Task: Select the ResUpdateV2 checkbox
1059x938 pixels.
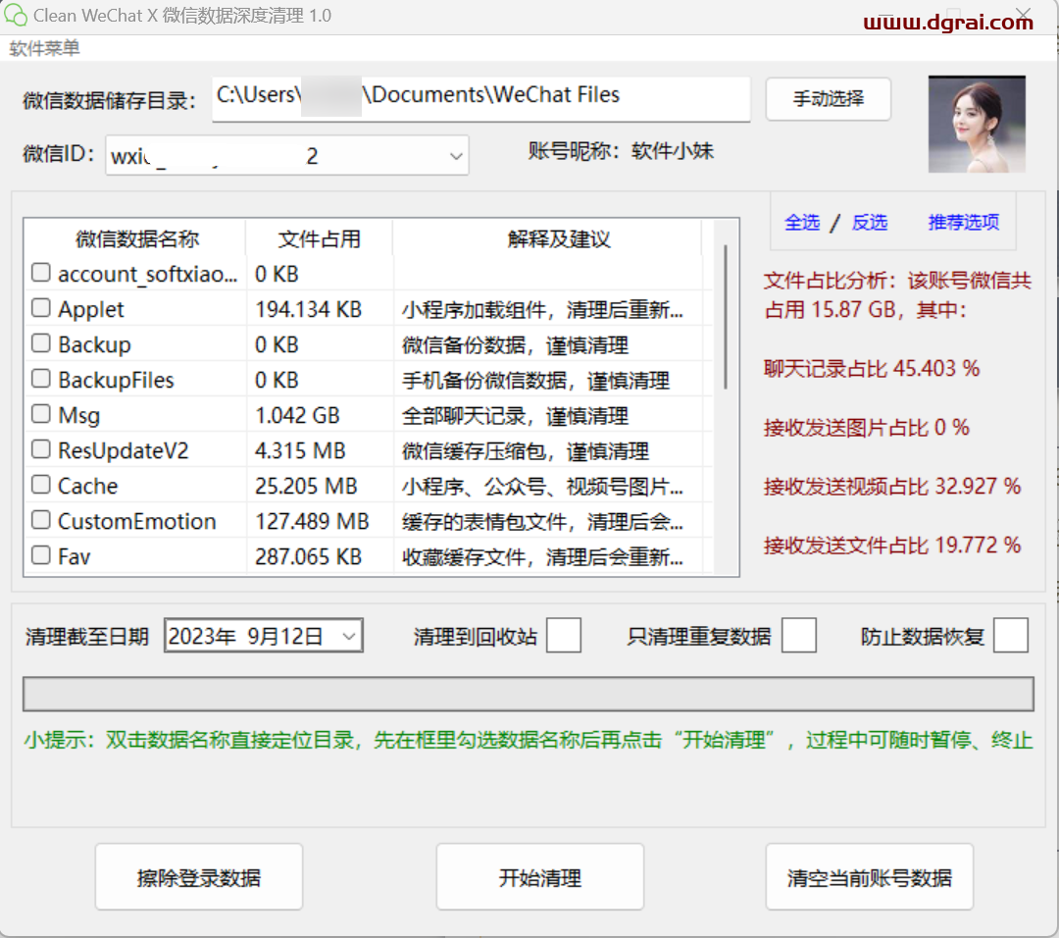Action: coord(41,449)
